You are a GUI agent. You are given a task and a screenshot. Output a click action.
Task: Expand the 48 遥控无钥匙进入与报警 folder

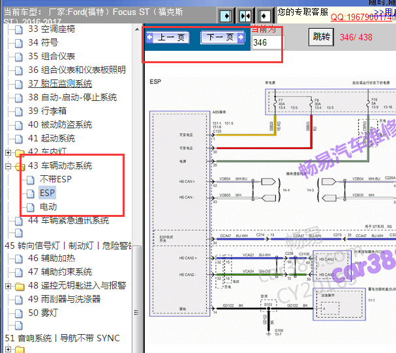point(8,286)
